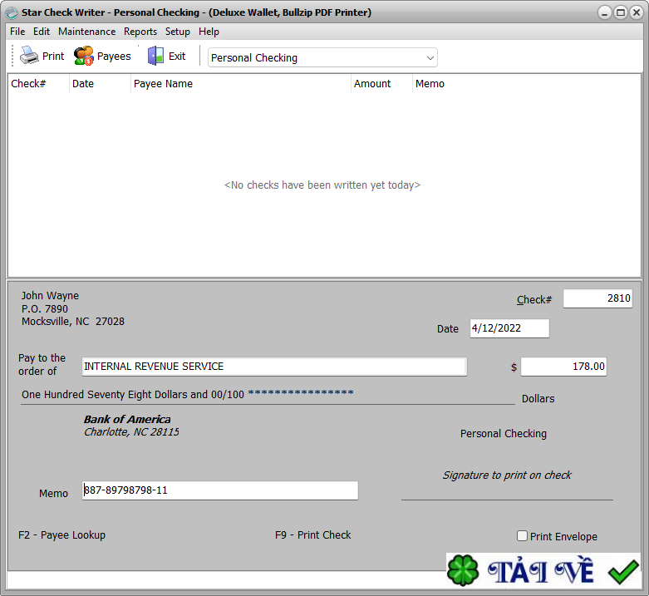Click the four-leaf clover icon
The image size is (649, 596).
(x=463, y=572)
